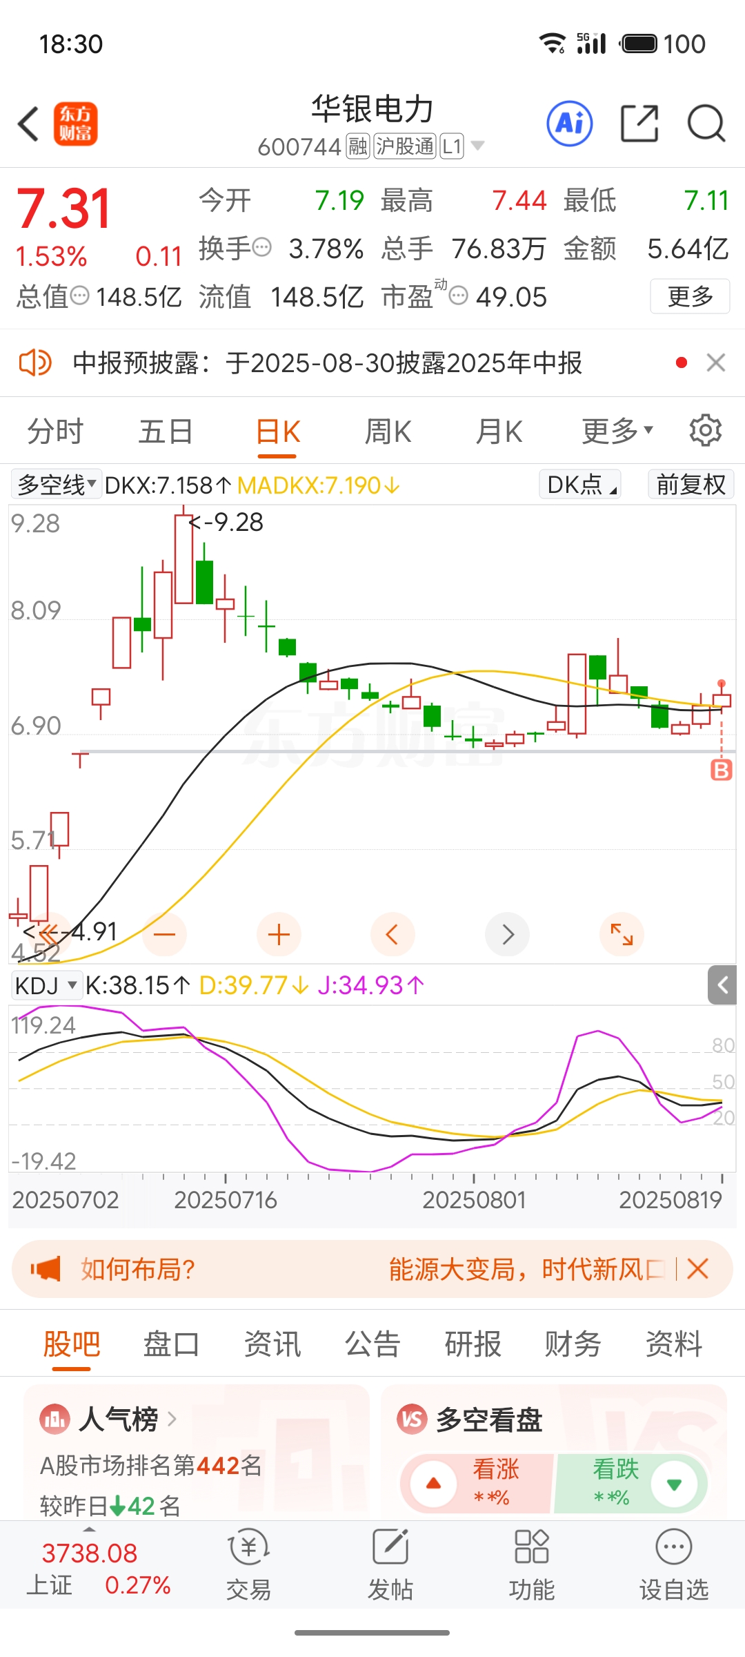Switch to 分时 tab
The image size is (745, 1657).
pos(55,432)
